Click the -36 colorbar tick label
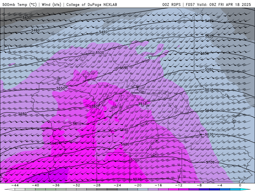The height and width of the screenshot is (191, 255). click(x=56, y=185)
